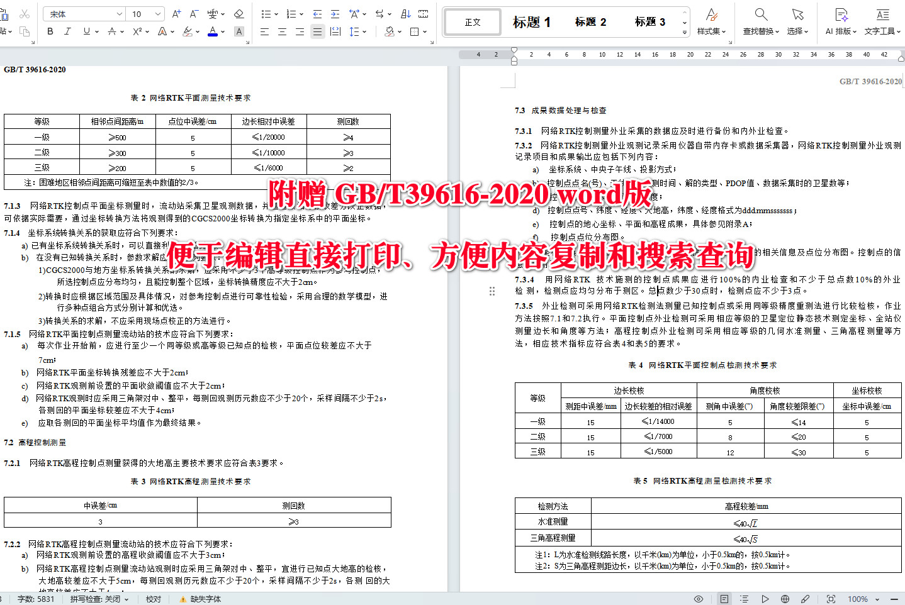Click the Copy icon below scissors
The width and height of the screenshot is (905, 605).
[x=25, y=31]
